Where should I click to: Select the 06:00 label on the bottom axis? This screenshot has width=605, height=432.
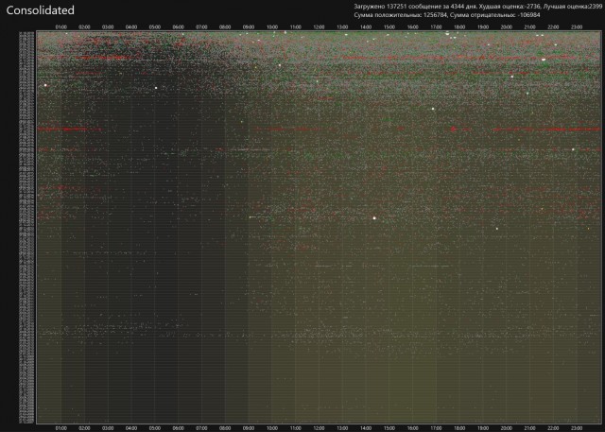click(179, 428)
